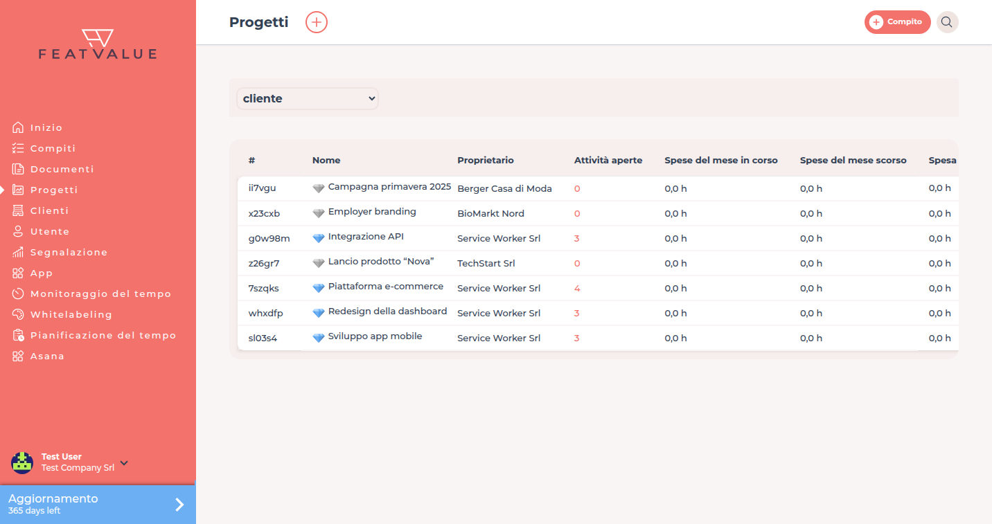992x524 pixels.
Task: Click the Nome column header
Action: click(326, 160)
